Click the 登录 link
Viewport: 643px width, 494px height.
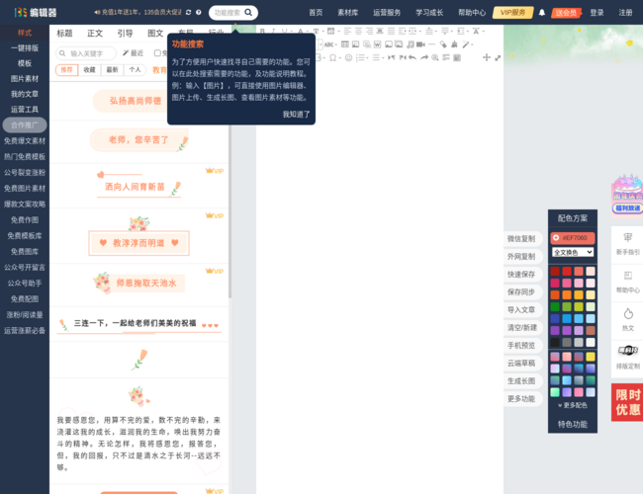coord(597,13)
